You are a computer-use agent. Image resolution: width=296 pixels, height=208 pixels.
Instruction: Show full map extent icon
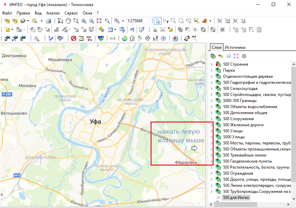point(99,21)
